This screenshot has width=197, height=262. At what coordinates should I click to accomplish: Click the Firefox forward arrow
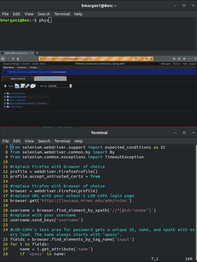click(8, 59)
